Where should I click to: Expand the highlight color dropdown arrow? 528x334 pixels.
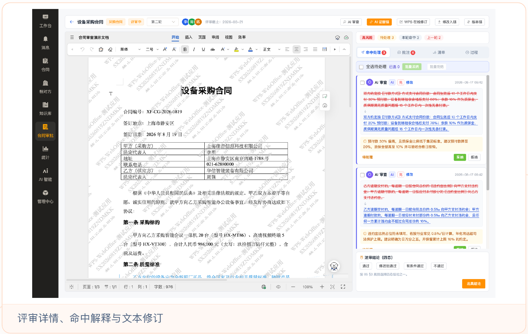243,49
